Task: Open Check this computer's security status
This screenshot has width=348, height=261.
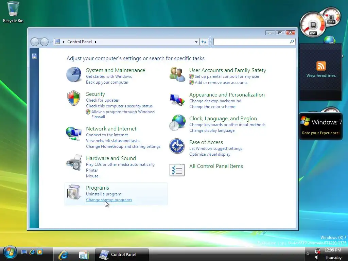Action: click(119, 106)
